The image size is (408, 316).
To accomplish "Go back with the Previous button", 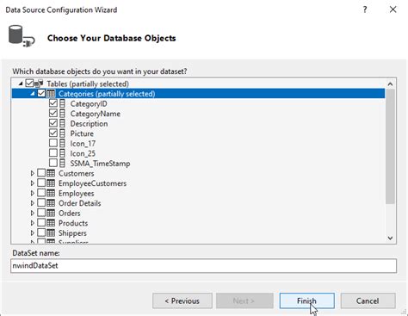I will click(x=182, y=301).
